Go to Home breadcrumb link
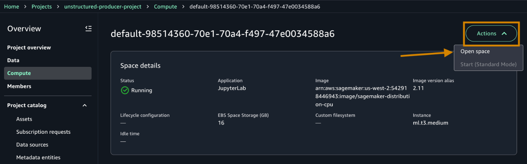Image resolution: width=527 pixels, height=164 pixels. 11,7
